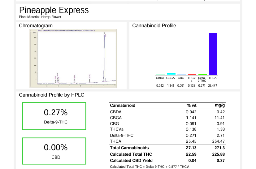Click the 271.3 total mg/g value
The width and height of the screenshot is (256, 169).
click(x=220, y=148)
